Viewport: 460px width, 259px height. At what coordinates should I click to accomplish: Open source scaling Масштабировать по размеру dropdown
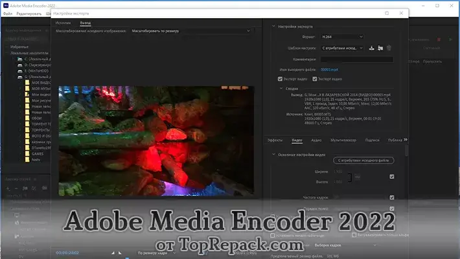pos(190,31)
